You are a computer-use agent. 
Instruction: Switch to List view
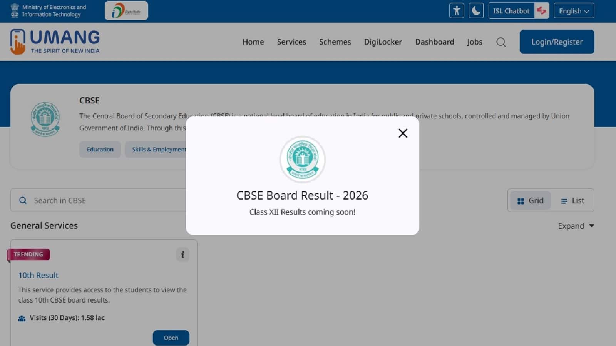pyautogui.click(x=572, y=201)
